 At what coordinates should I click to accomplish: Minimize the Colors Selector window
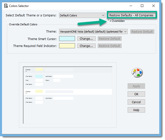point(131,6)
